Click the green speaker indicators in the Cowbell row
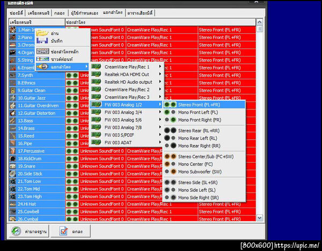Viewport: 322px width, 251px height. pos(72,212)
